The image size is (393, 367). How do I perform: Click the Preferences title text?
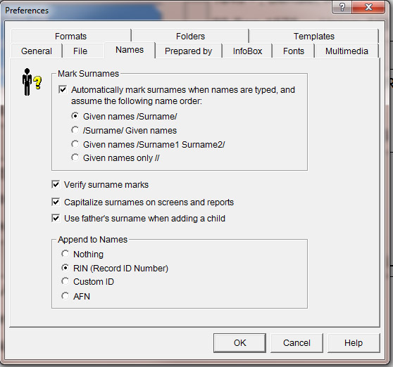click(27, 11)
